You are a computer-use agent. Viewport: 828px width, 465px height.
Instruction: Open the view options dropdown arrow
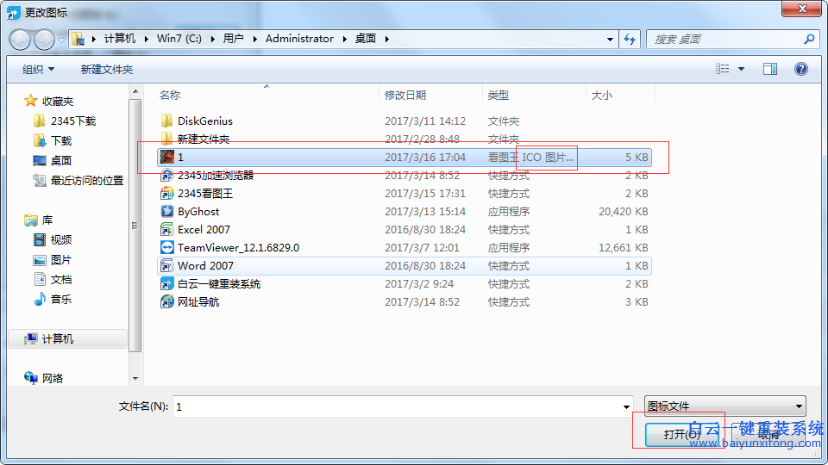(741, 69)
